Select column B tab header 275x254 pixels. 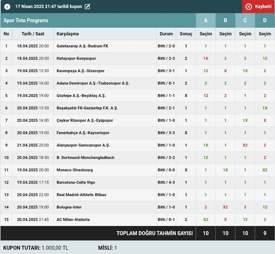(225, 20)
